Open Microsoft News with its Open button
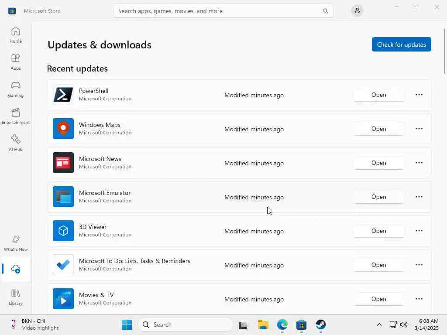 (x=378, y=163)
